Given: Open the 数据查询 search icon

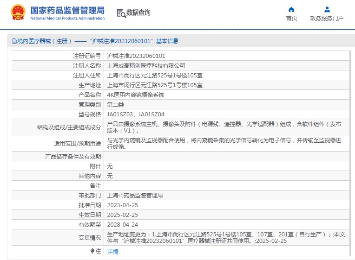Looking at the screenshot, I should (121, 13).
